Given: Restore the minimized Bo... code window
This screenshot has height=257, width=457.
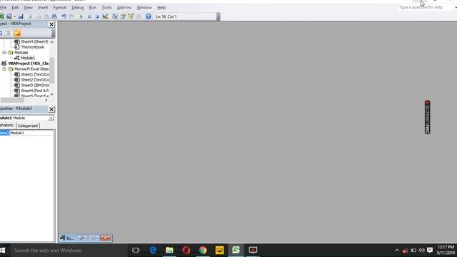Looking at the screenshot, I should point(82,238).
